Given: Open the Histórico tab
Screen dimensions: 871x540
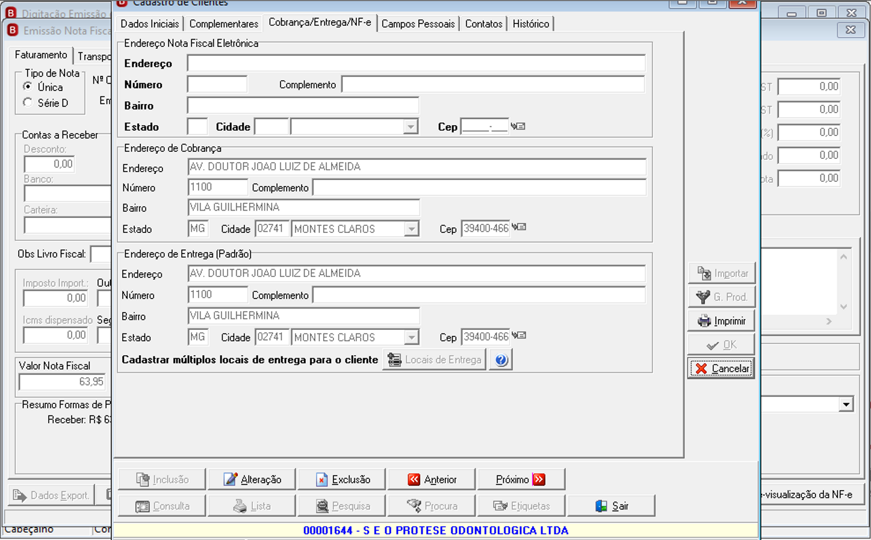Looking at the screenshot, I should tap(531, 23).
